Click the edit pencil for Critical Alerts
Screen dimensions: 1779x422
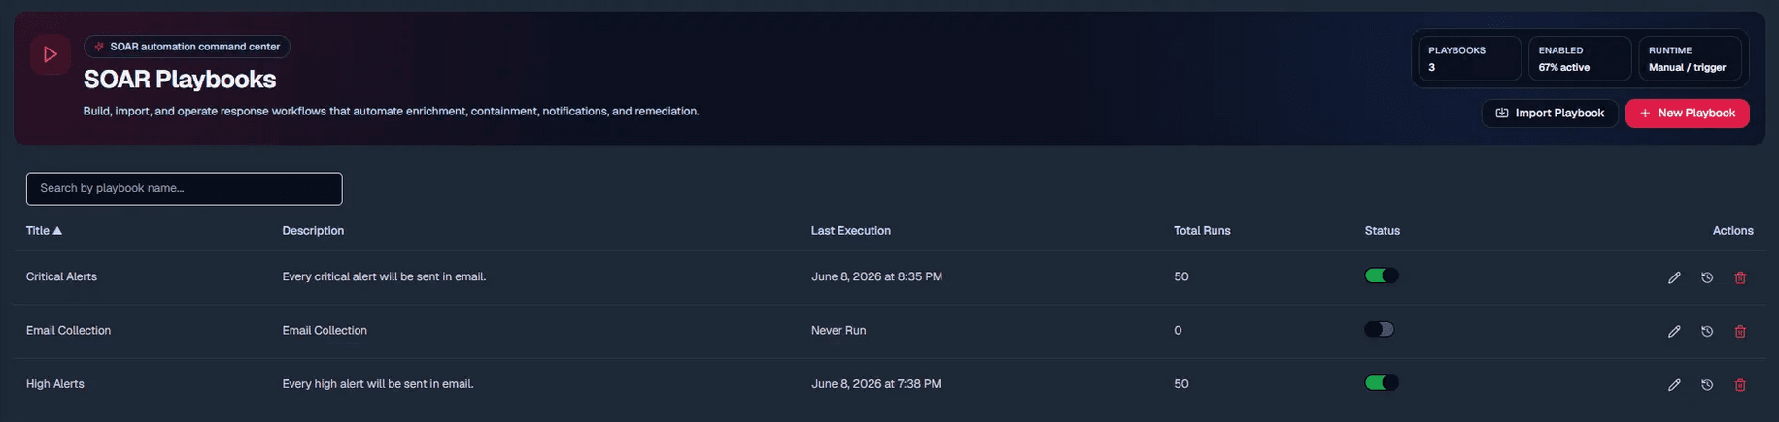click(1674, 277)
